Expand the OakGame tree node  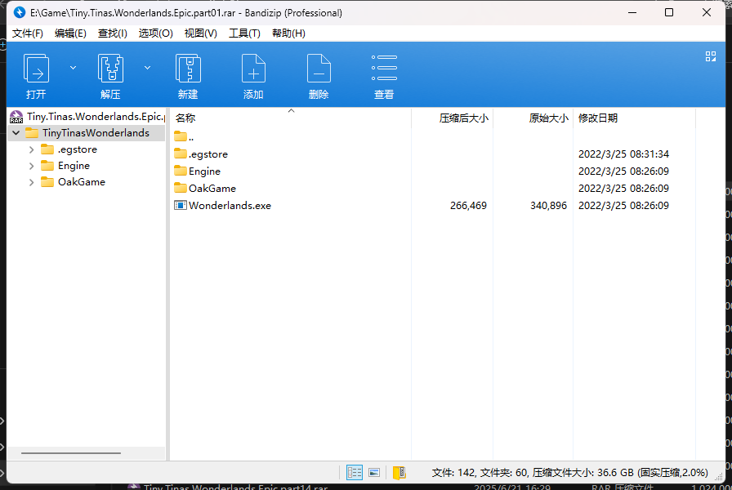(x=31, y=182)
